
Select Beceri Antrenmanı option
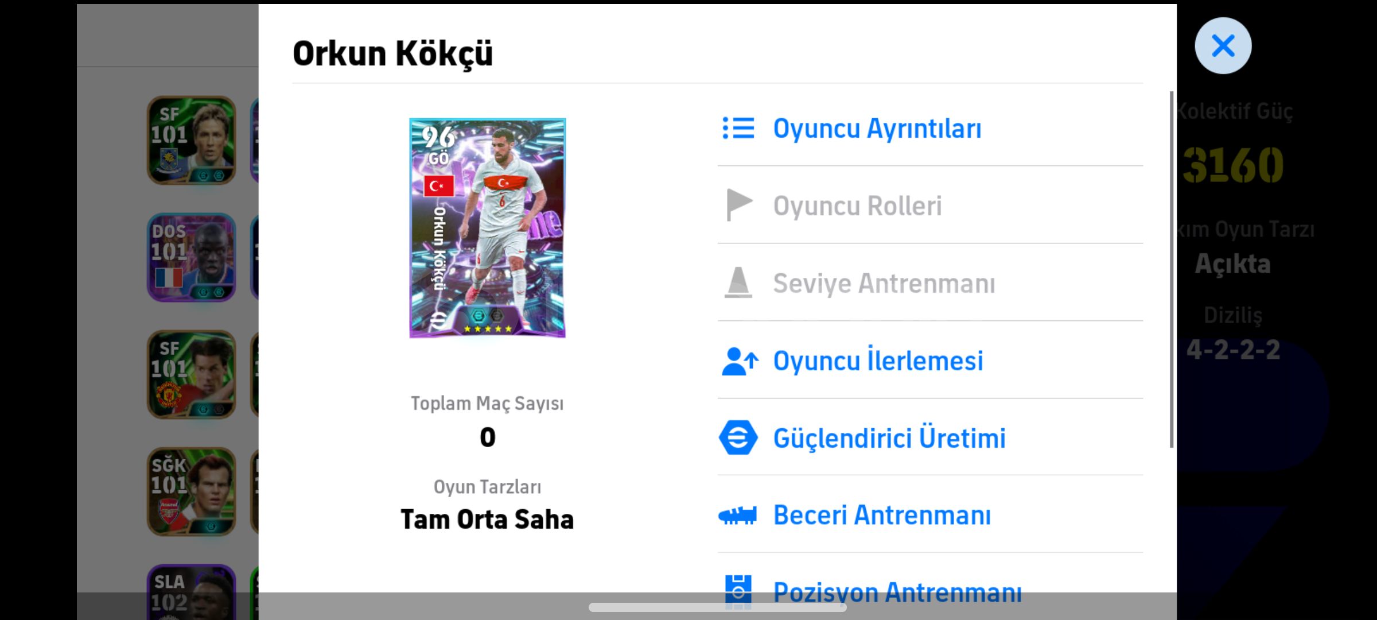point(882,515)
